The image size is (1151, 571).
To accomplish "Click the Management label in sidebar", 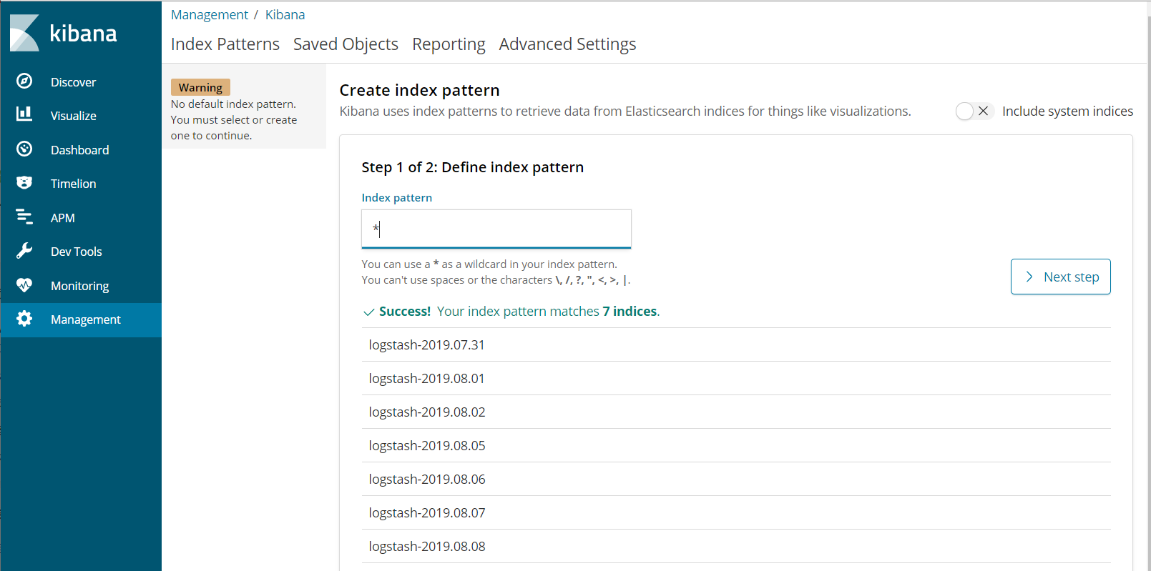I will coord(86,319).
